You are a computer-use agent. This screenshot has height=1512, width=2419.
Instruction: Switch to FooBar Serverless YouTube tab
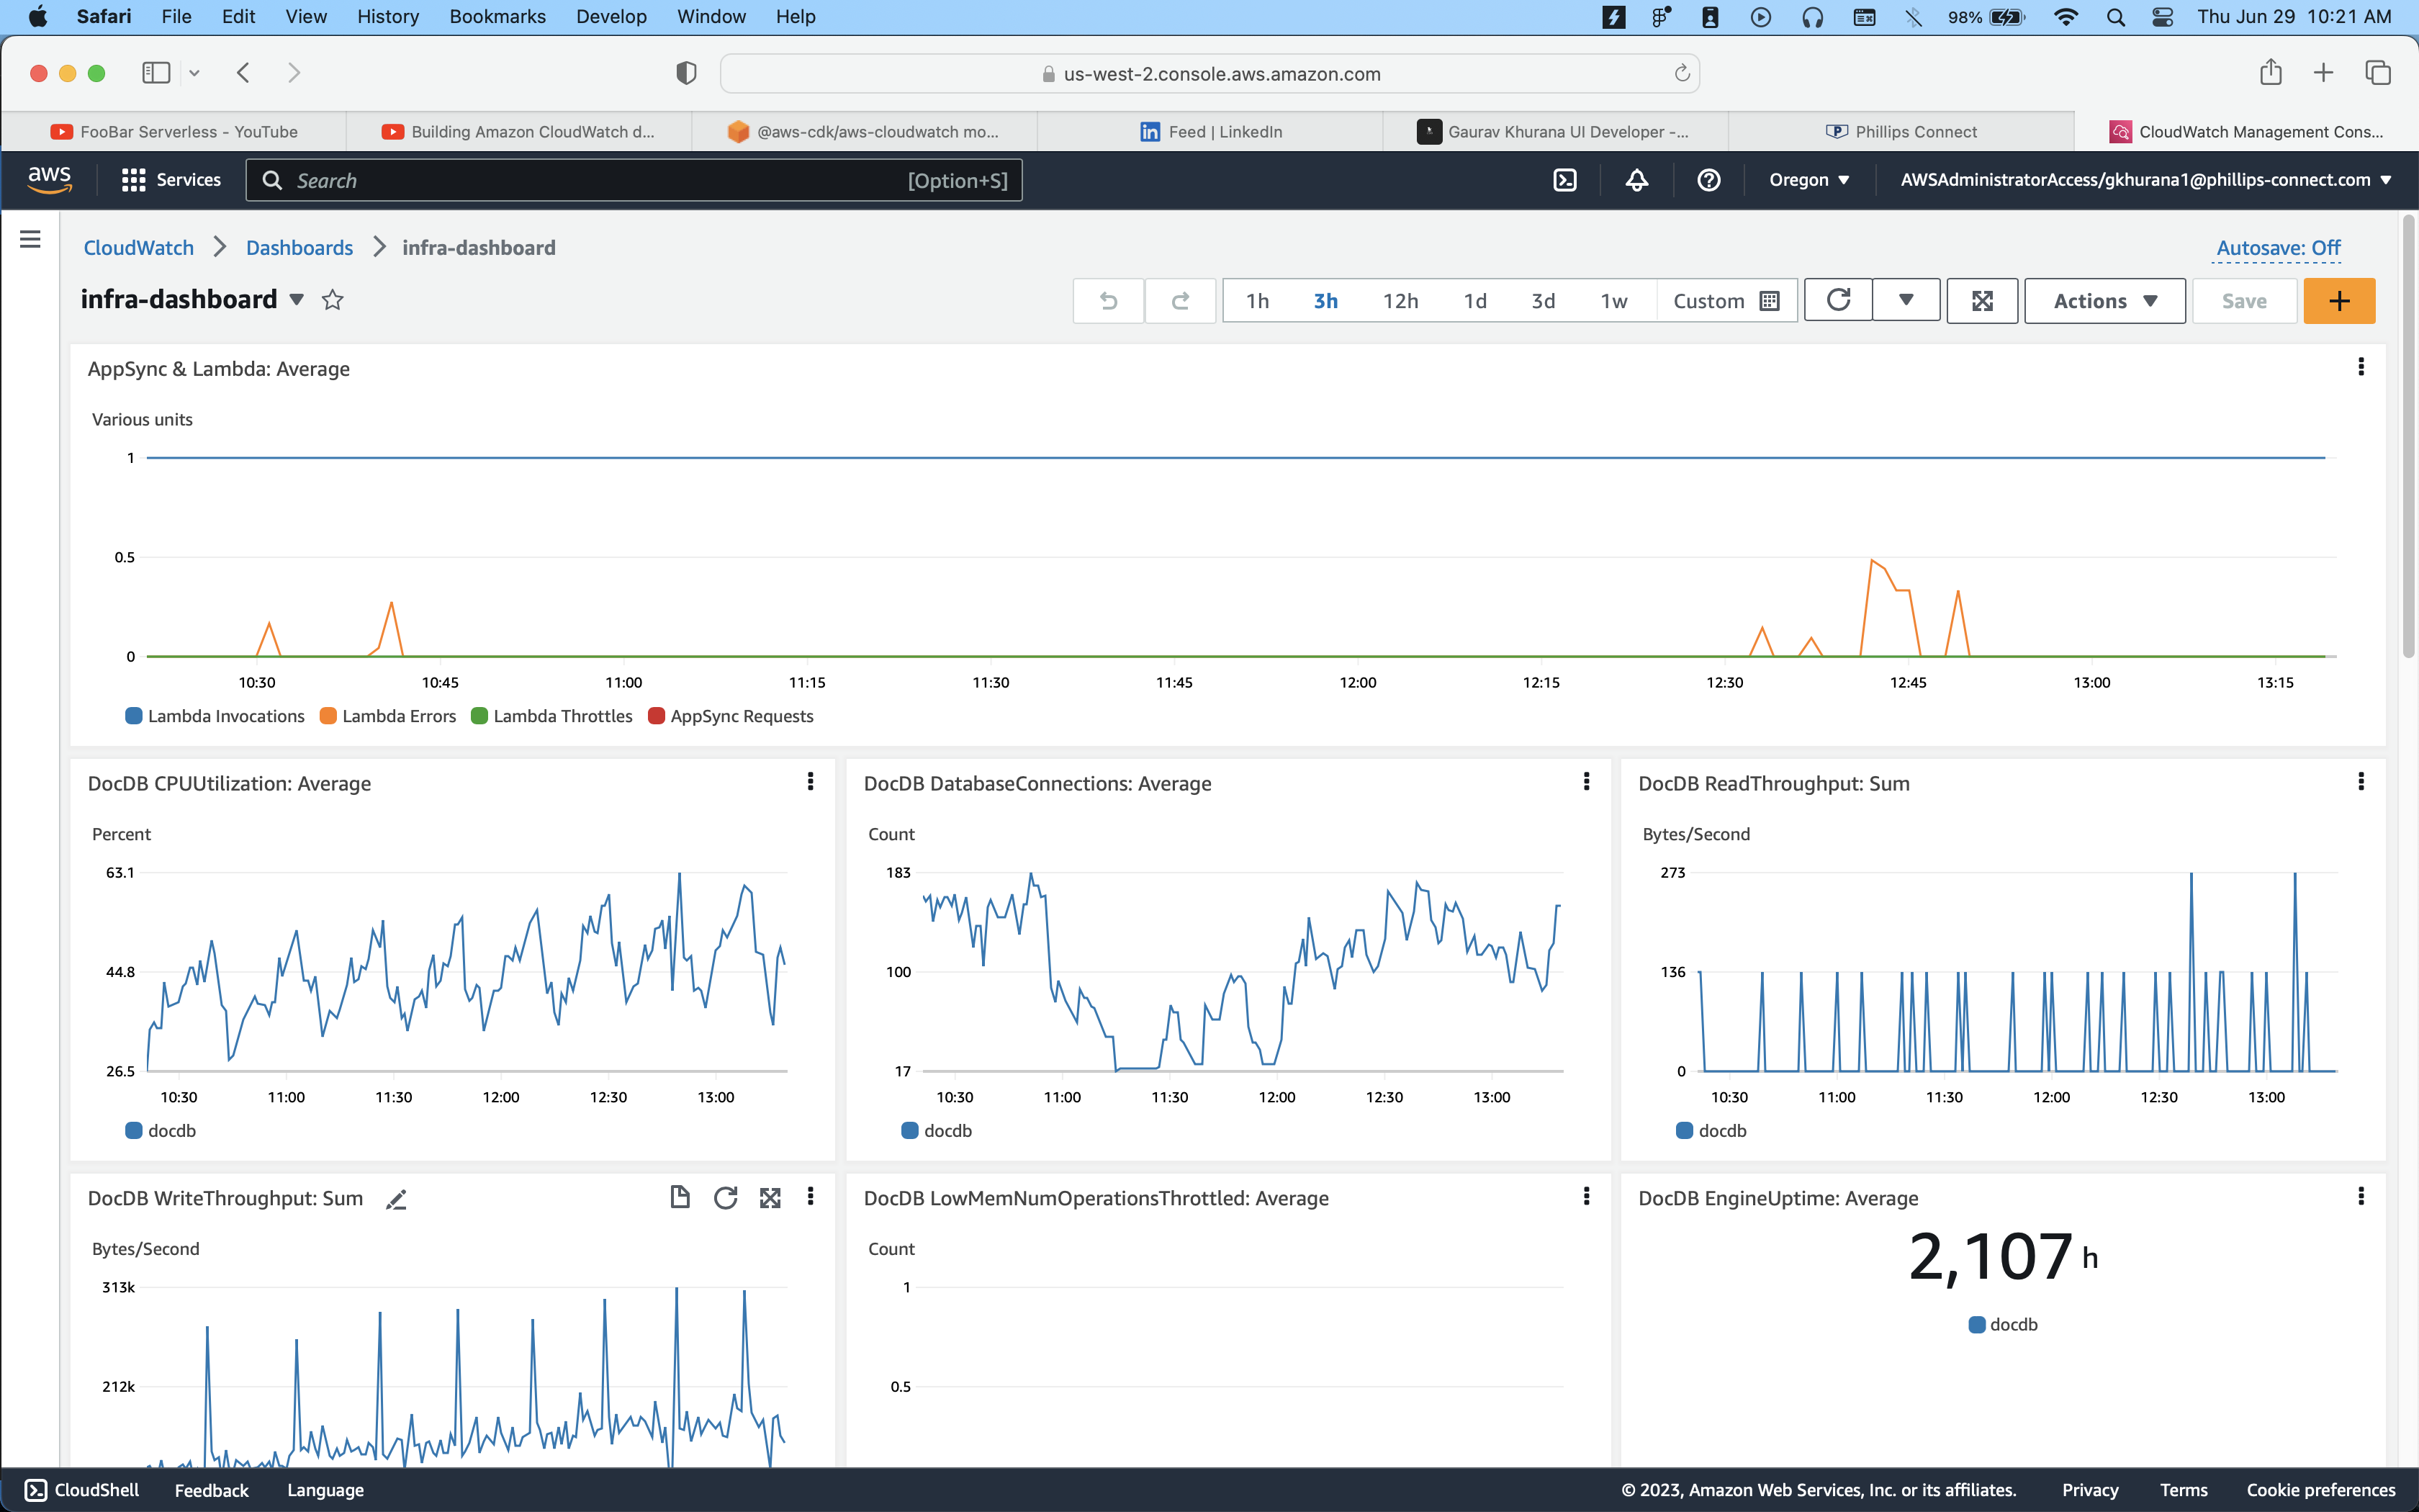pos(174,132)
